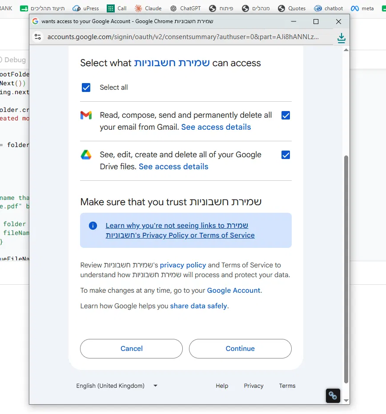Viewport: 386px width, 414px height.
Task: Open the uPress bookmark icon
Action: click(76, 8)
